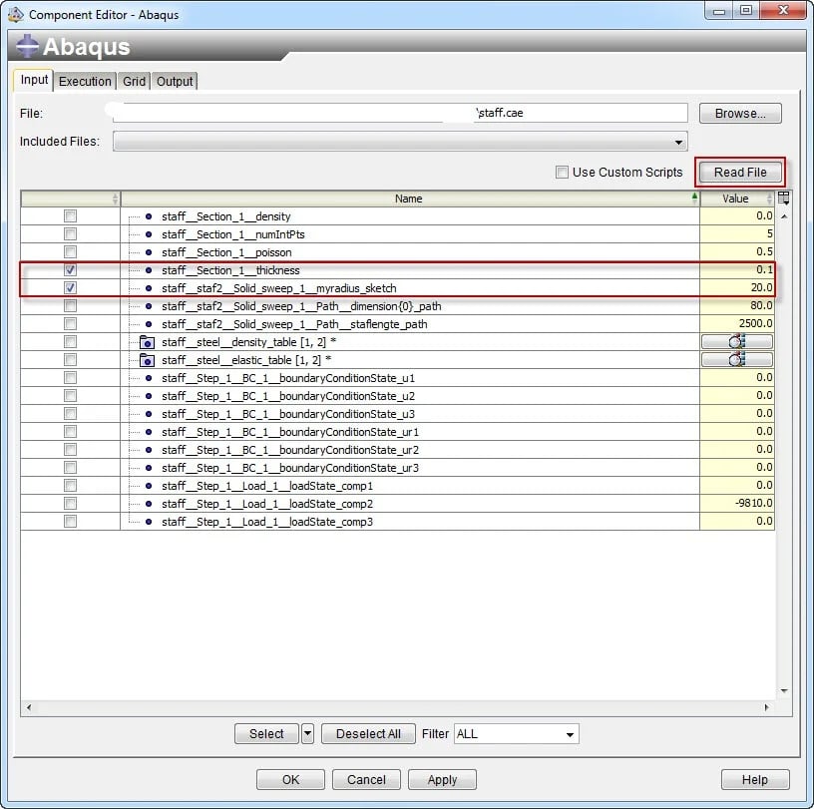
Task: Click the column chooser icon right of Value header
Action: pyautogui.click(x=783, y=198)
